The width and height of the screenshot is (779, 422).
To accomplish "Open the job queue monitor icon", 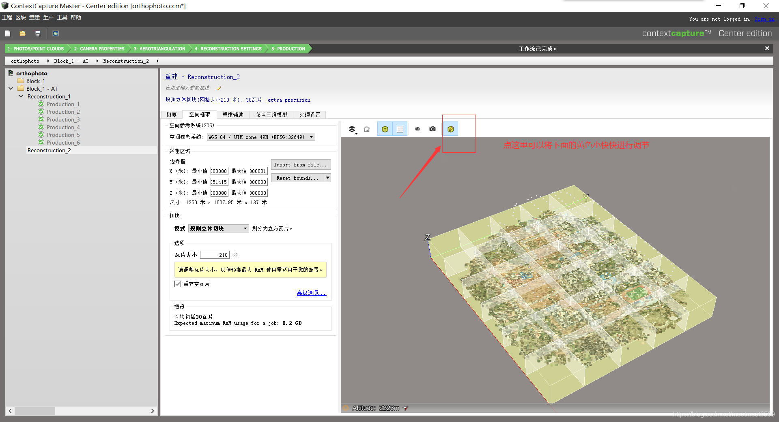I will 56,34.
